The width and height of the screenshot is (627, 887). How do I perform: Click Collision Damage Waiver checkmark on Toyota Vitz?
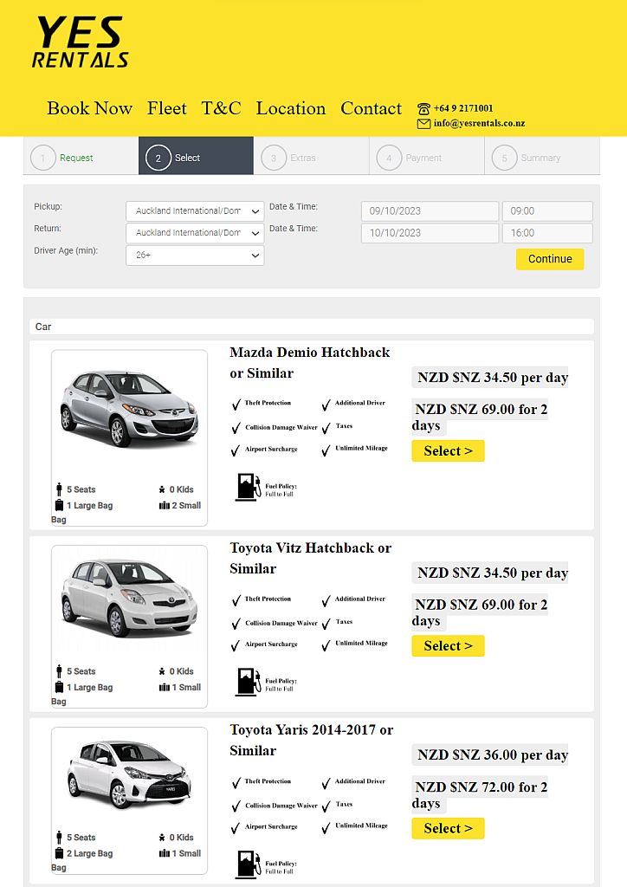click(x=236, y=624)
